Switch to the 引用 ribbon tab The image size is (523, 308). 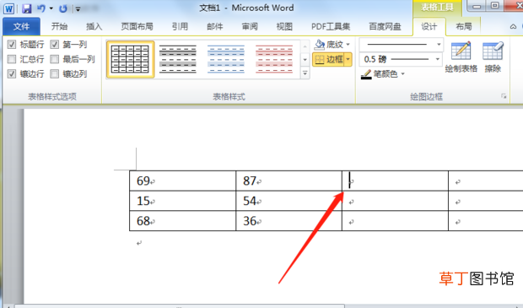pos(180,26)
